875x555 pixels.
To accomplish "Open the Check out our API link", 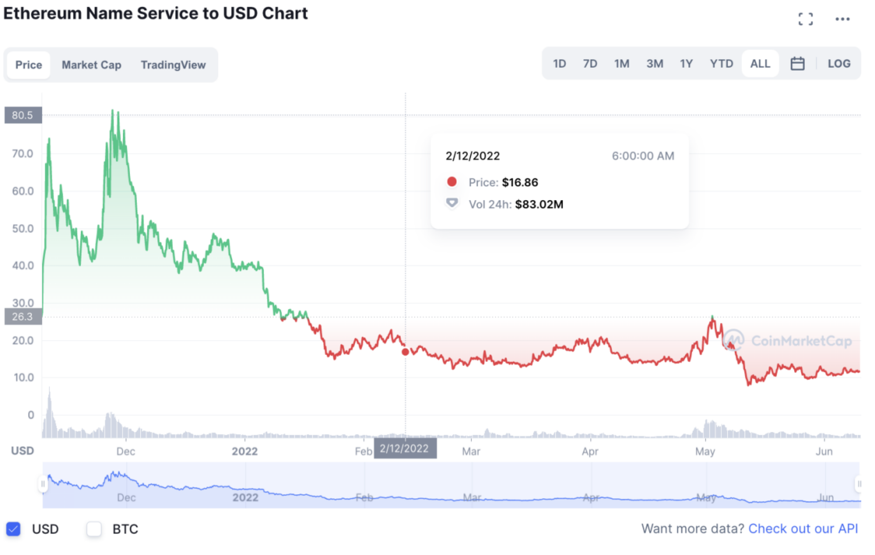I will (803, 528).
